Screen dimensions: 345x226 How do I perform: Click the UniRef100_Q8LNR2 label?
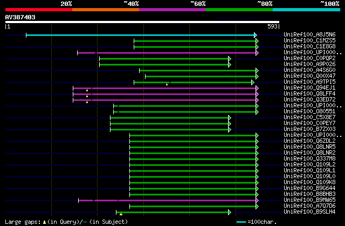[x=309, y=153]
